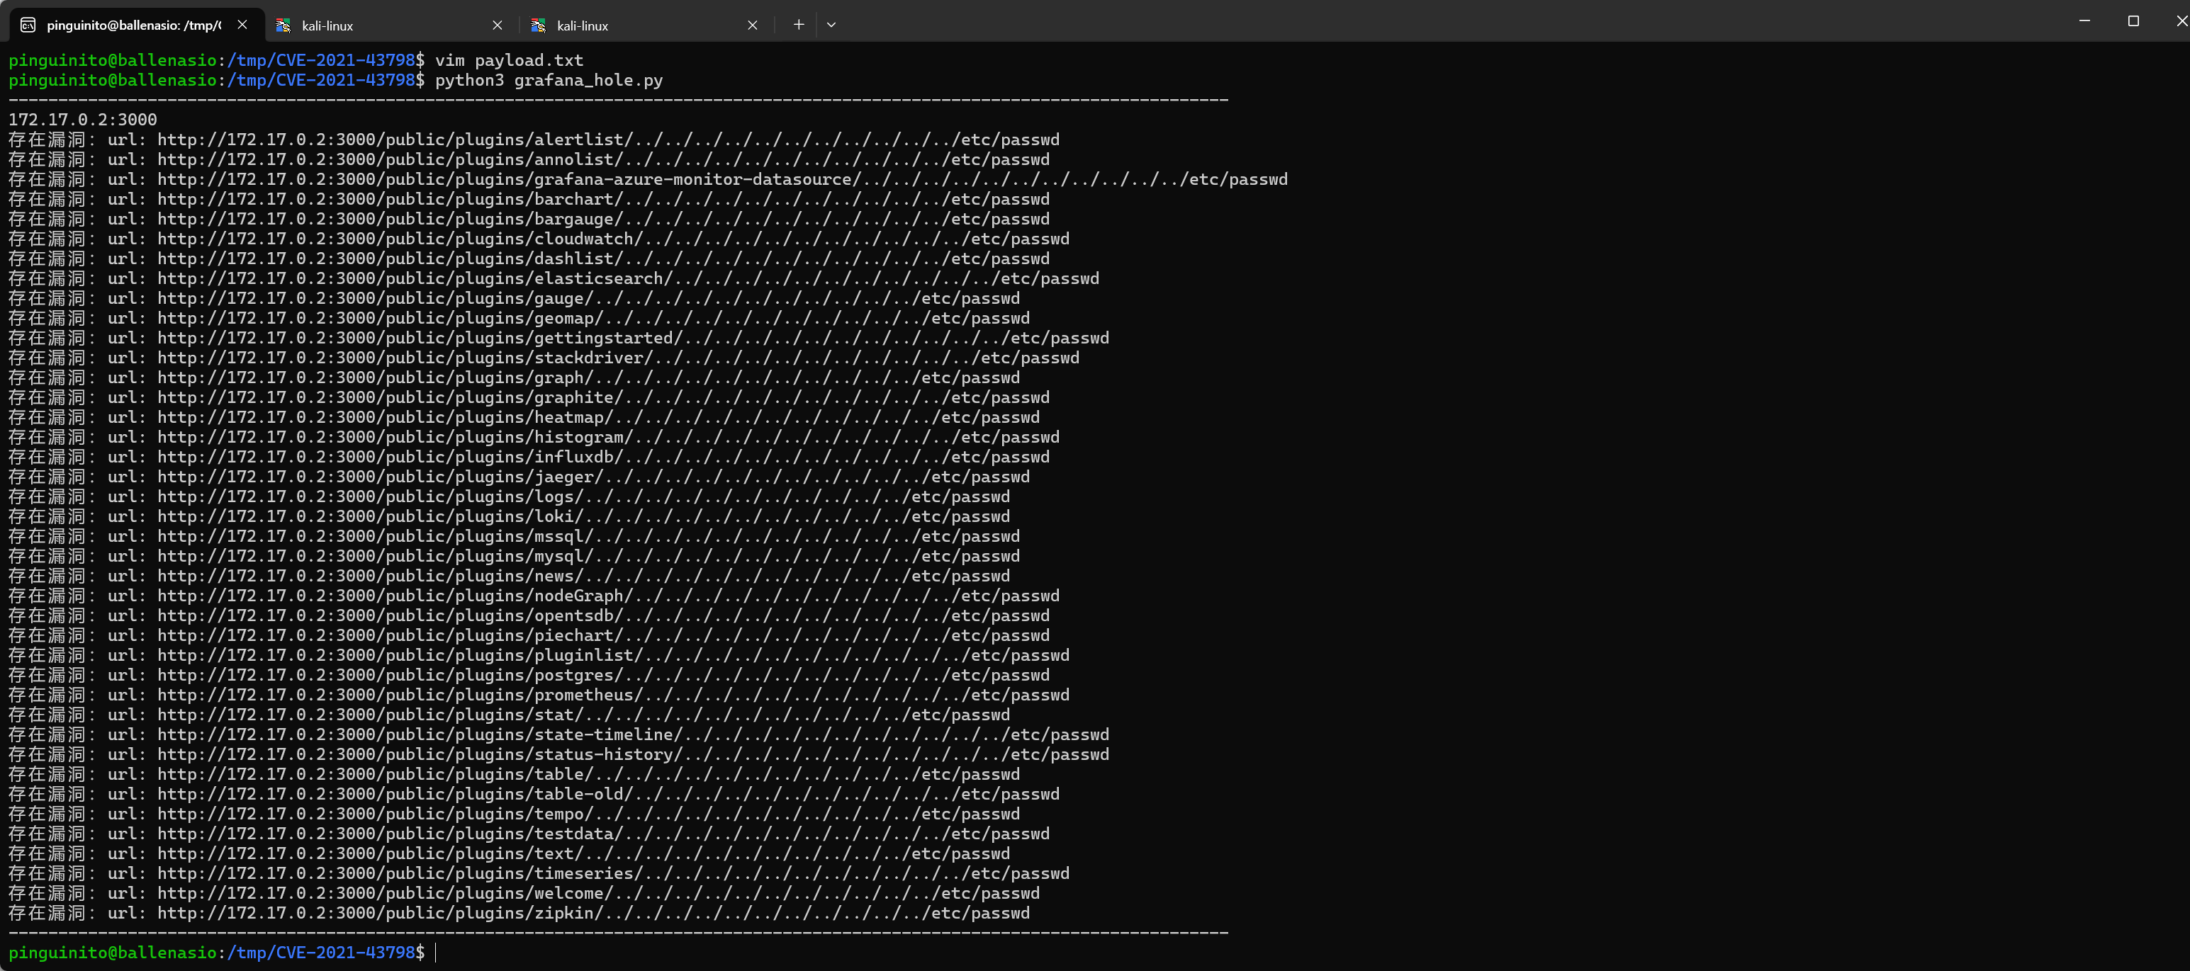This screenshot has width=2190, height=971.
Task: Click the pluginlist plugin URL line
Action: pyautogui.click(x=539, y=655)
